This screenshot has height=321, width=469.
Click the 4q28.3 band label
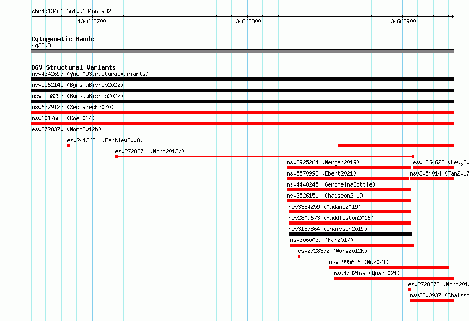click(41, 45)
